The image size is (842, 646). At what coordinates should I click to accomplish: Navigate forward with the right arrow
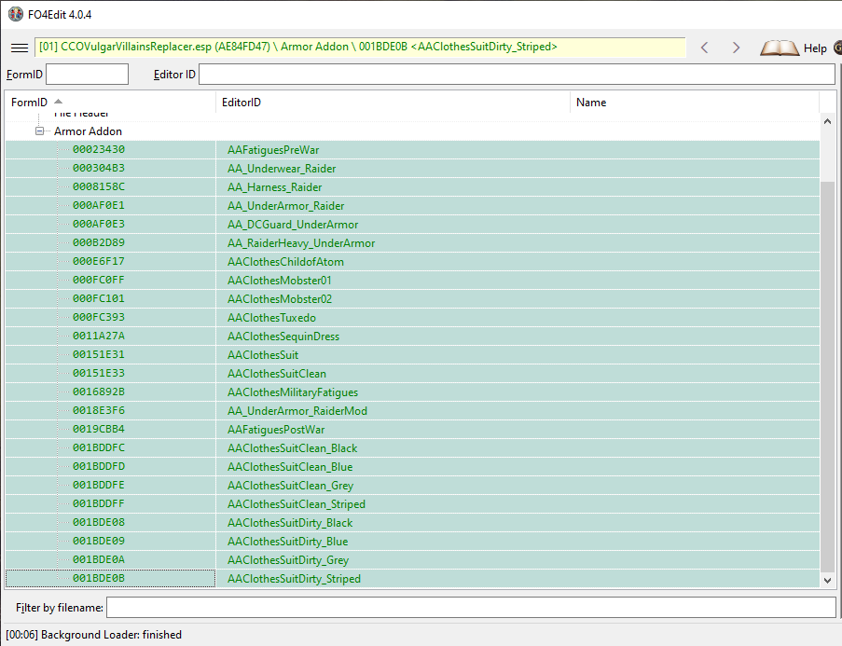click(736, 48)
